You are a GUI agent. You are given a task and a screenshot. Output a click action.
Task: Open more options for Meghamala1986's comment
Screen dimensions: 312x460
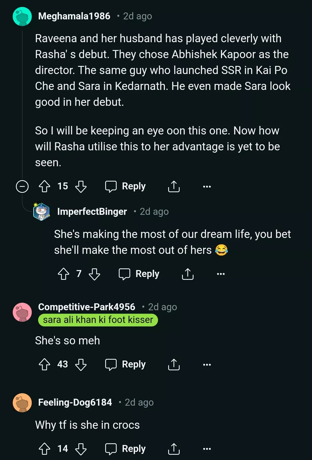(207, 186)
